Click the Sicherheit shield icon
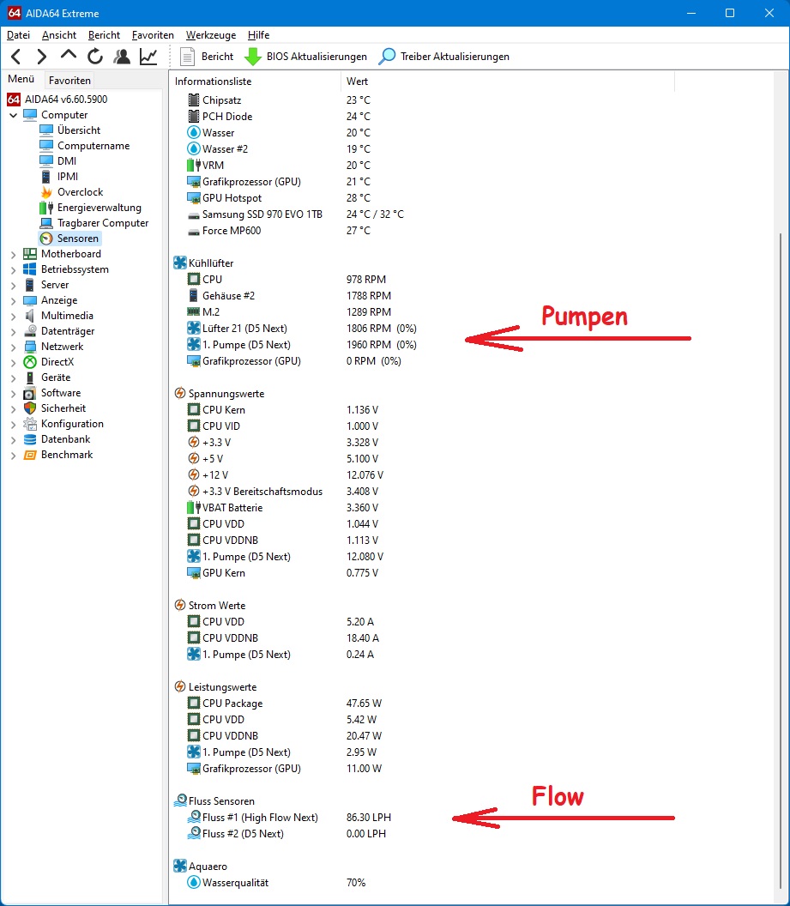The image size is (790, 906). [30, 408]
